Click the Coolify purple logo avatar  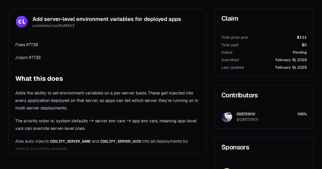[22, 22]
